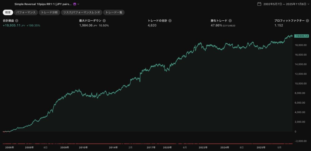311x151 pixels.
Task: Open the Simple Reversal 10pips strategy title
Action: (43, 4)
